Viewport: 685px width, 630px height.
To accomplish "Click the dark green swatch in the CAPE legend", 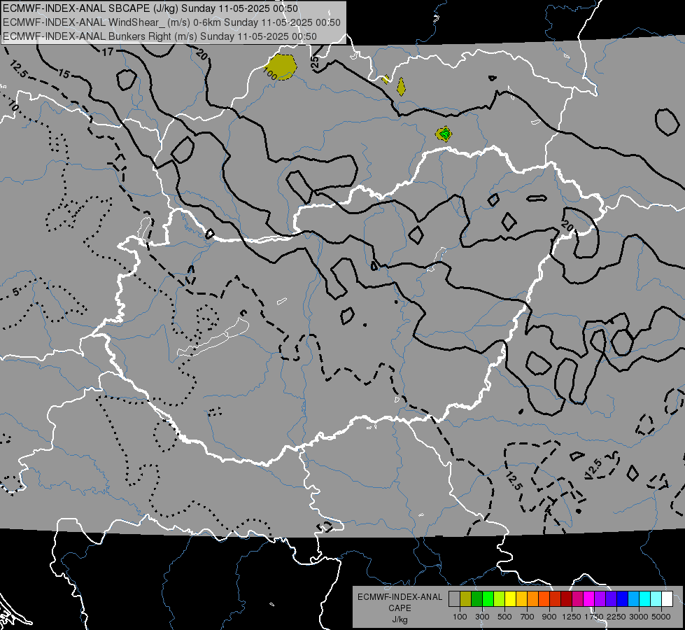I will (x=476, y=599).
